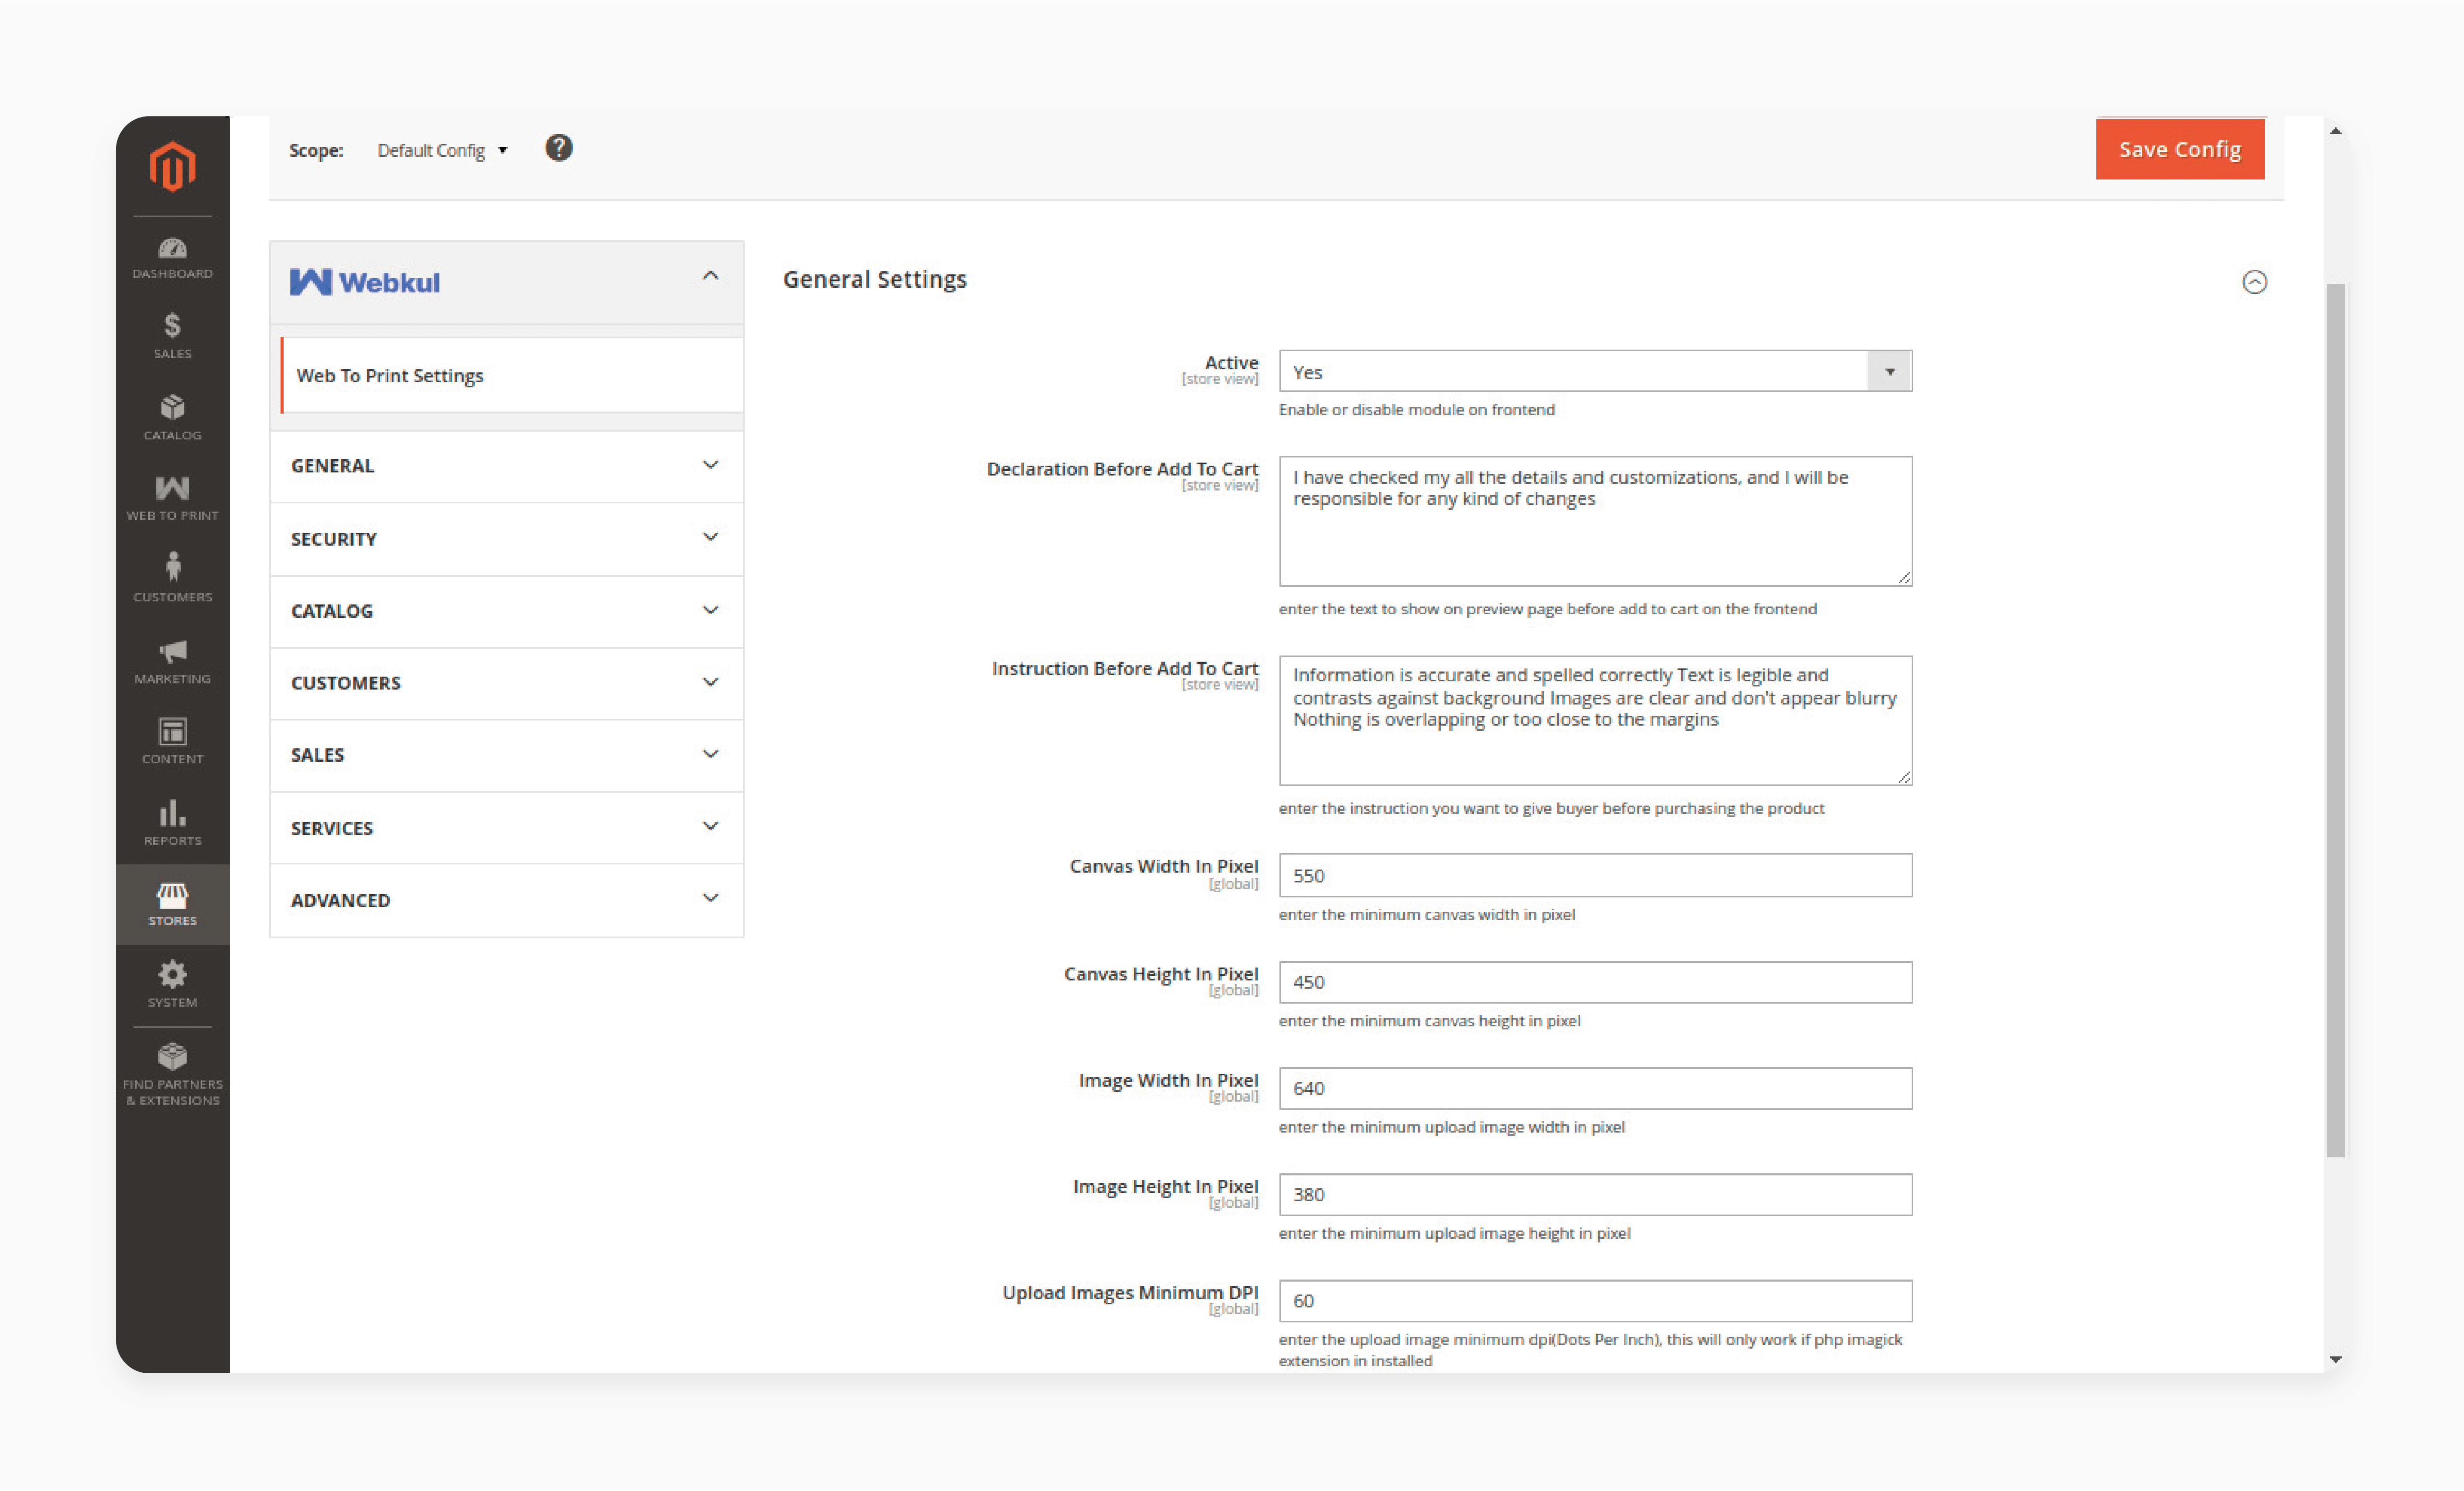
Task: Click the Upload Images Minimum DPI field
Action: pyautogui.click(x=1595, y=1300)
